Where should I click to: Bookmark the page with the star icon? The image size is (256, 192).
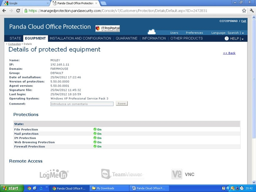pos(244,11)
